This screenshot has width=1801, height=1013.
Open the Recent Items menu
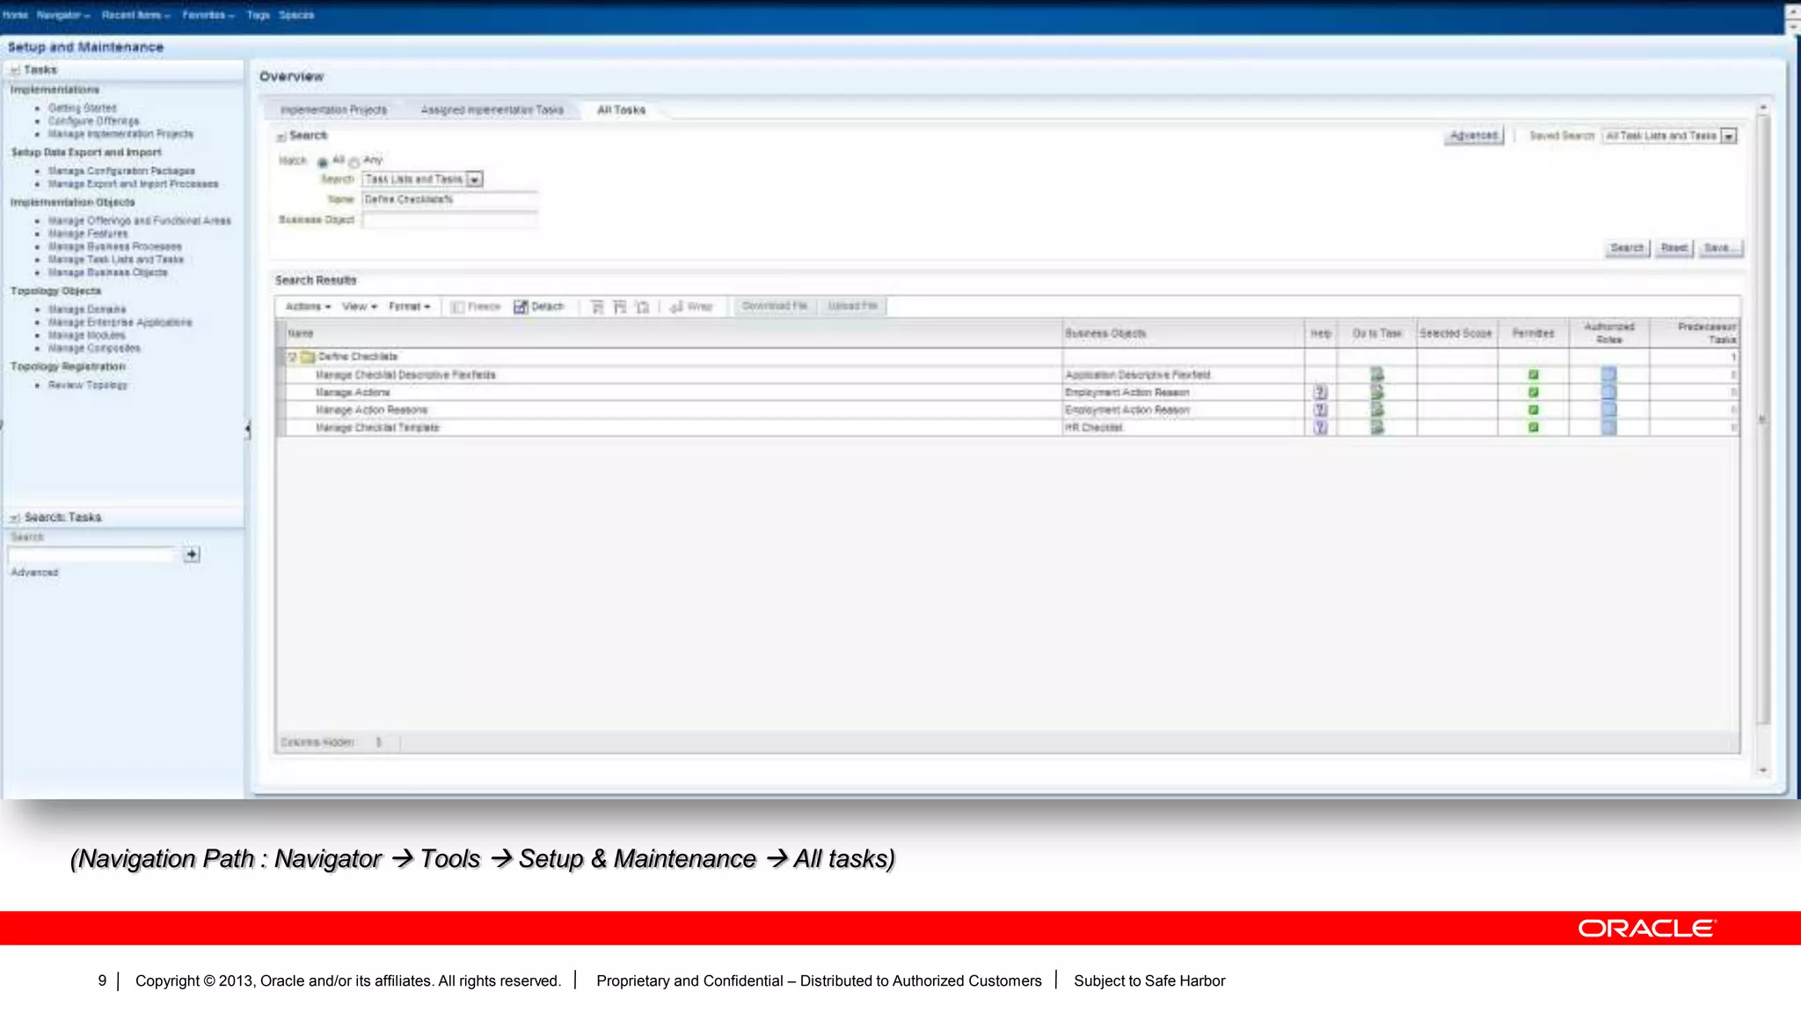click(135, 15)
